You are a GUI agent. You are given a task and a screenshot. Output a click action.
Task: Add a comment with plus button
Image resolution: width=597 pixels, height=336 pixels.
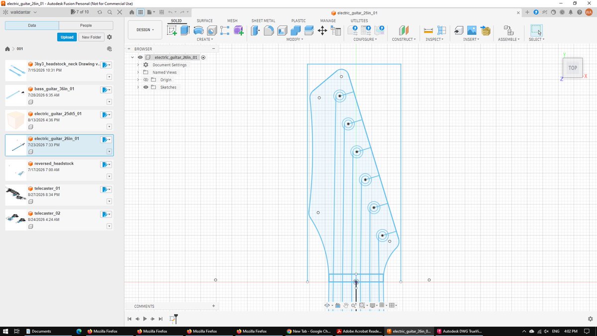213,306
